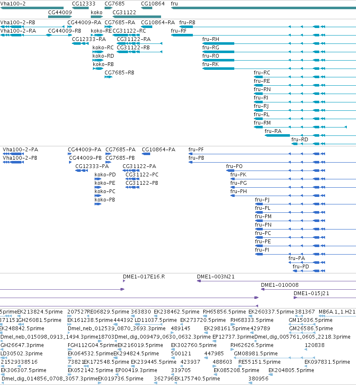Select EST label GM26586.5prime
Viewport: 356px width, 385px height.
(x=311, y=328)
